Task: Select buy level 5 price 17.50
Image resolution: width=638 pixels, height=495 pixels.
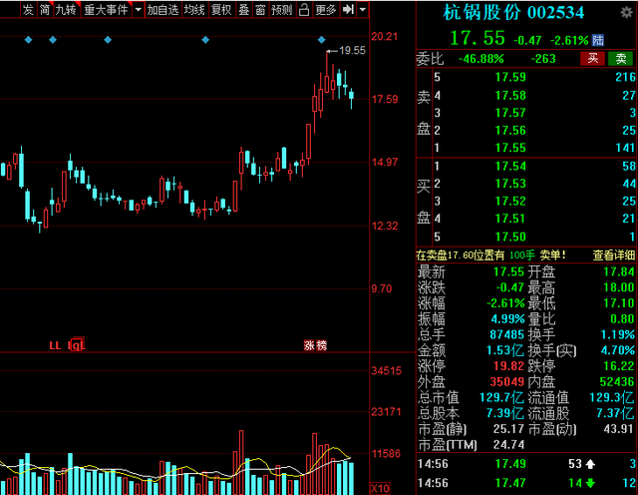Action: (510, 237)
